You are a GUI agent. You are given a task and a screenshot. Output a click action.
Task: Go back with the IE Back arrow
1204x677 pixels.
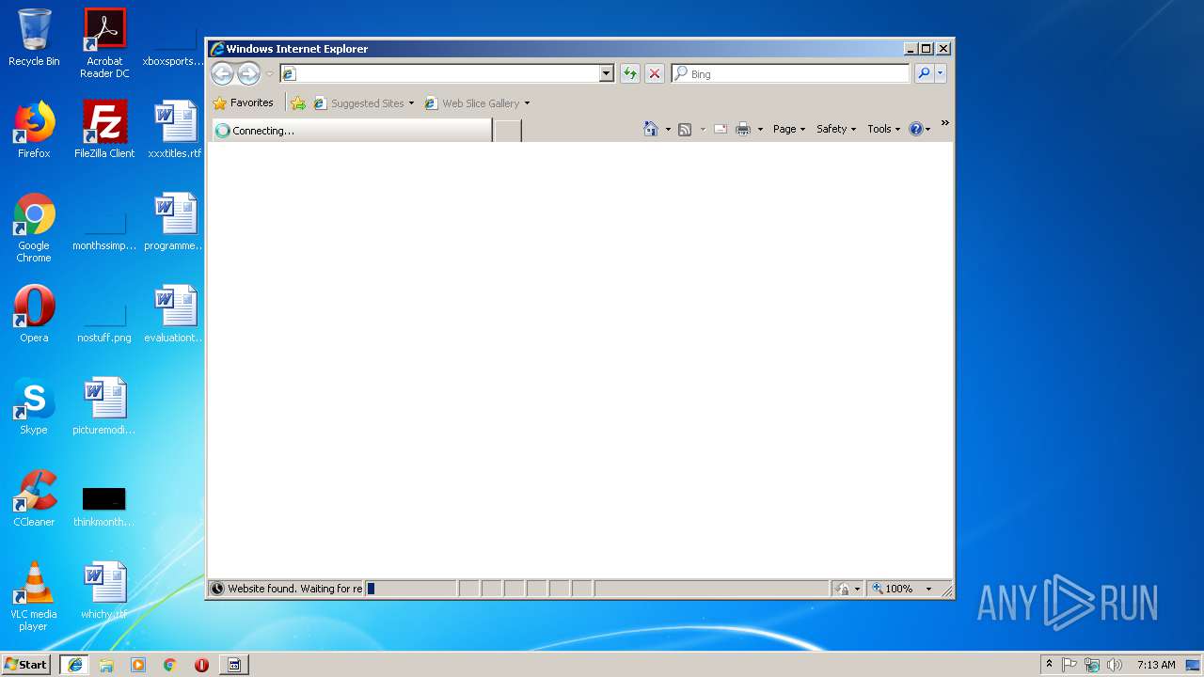222,73
